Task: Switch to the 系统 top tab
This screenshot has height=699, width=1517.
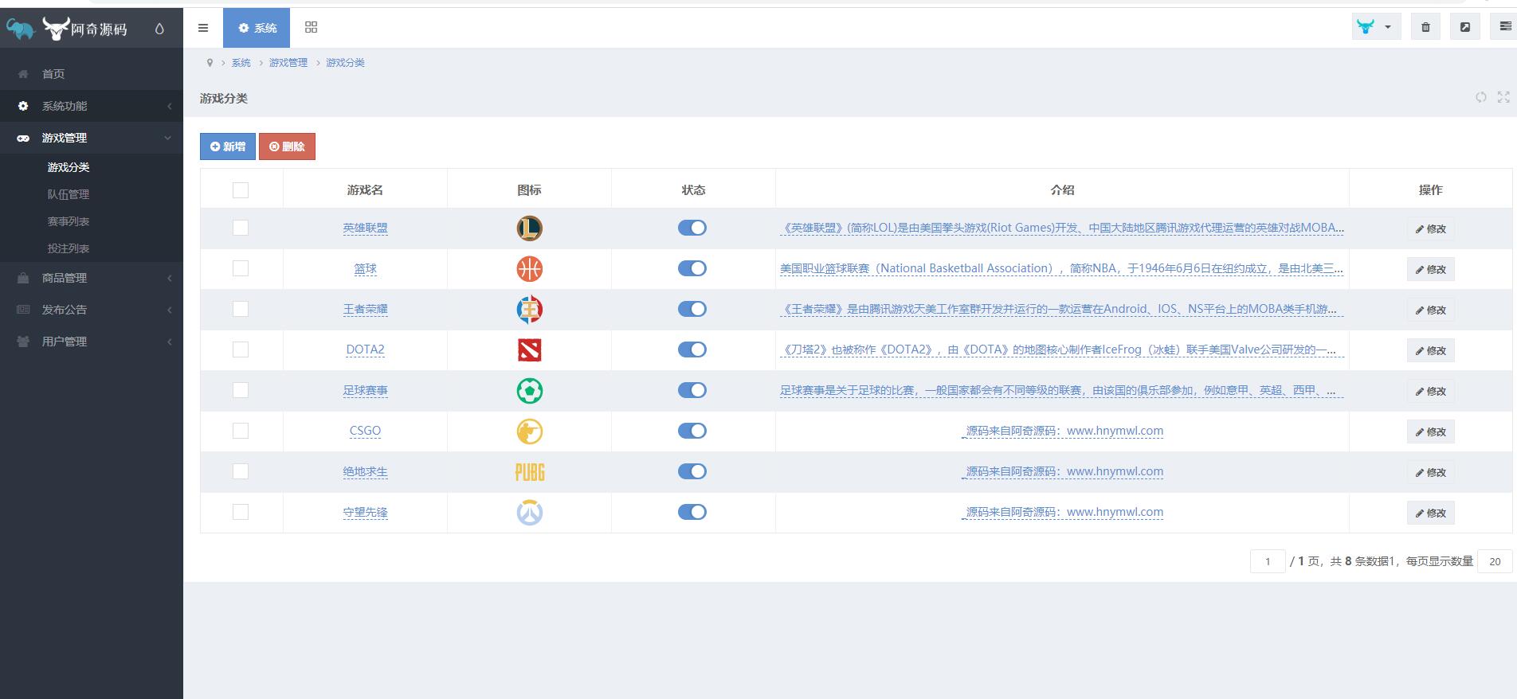Action: point(257,28)
